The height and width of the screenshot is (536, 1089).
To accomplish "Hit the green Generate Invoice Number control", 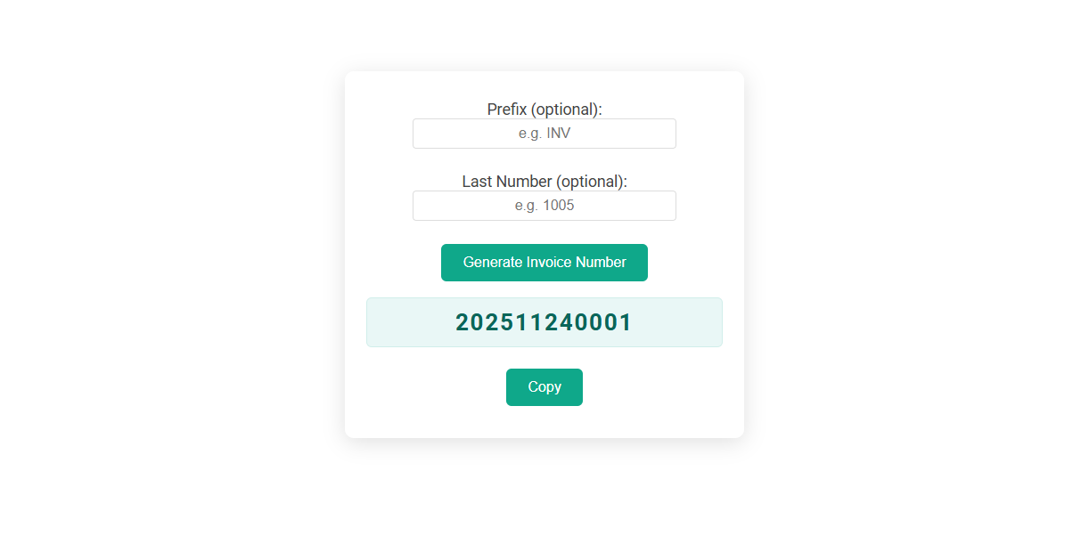I will (544, 262).
